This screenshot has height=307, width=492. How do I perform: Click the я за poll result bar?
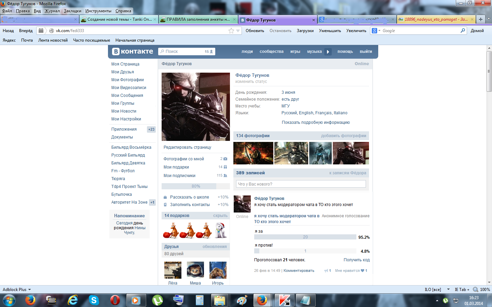click(x=305, y=237)
